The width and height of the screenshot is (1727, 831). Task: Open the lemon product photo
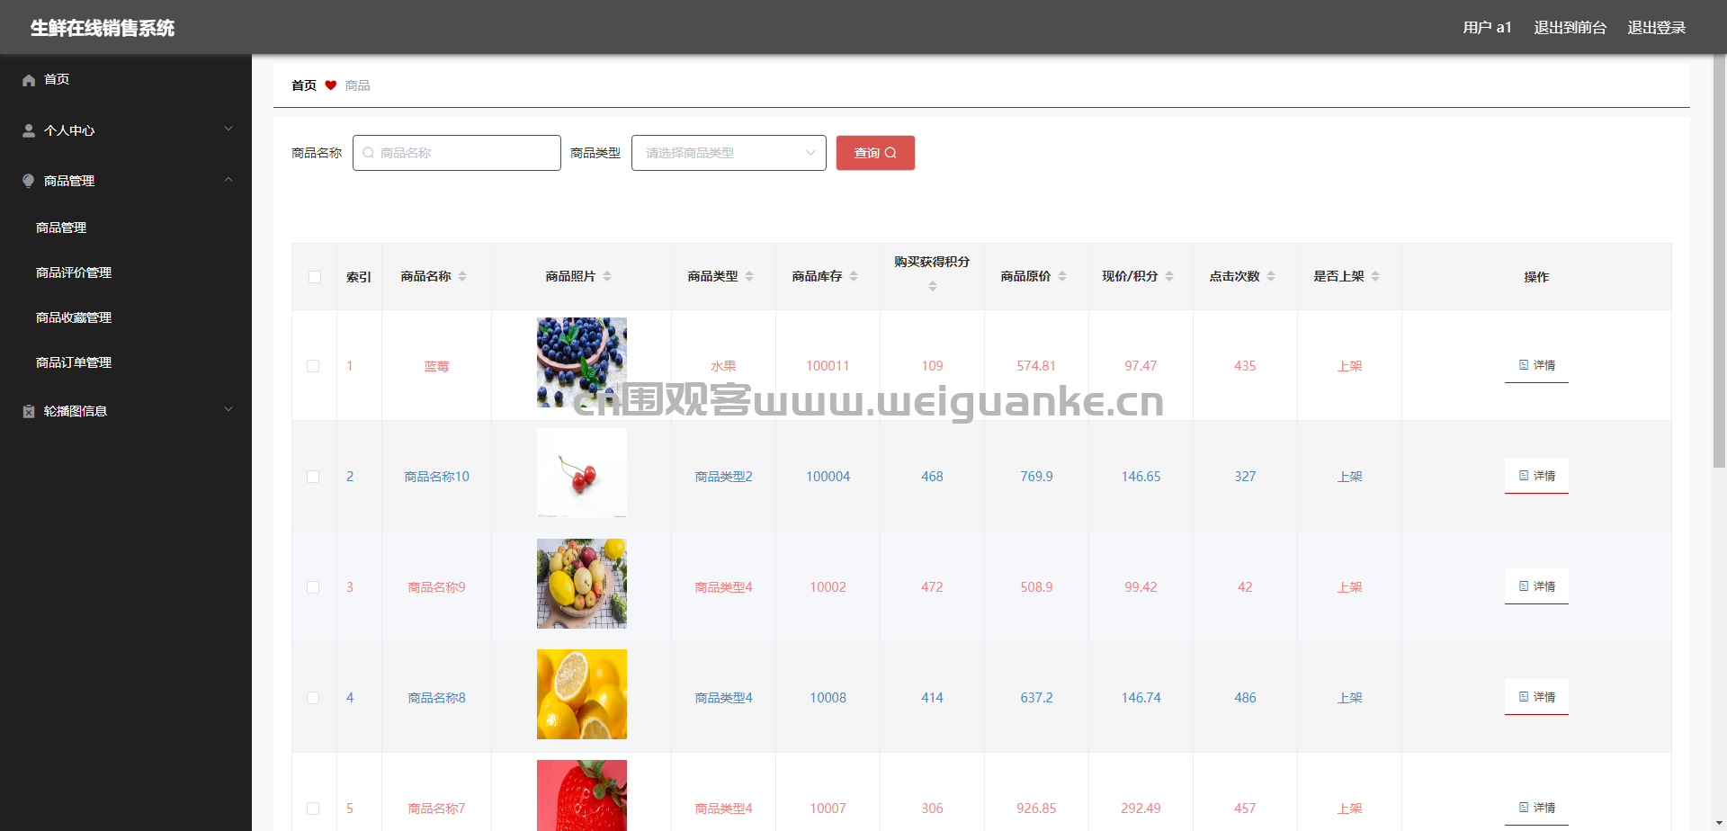click(x=582, y=694)
